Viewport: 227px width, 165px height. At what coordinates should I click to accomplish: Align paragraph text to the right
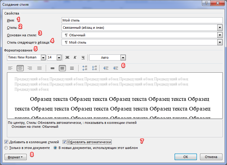coord(30,68)
